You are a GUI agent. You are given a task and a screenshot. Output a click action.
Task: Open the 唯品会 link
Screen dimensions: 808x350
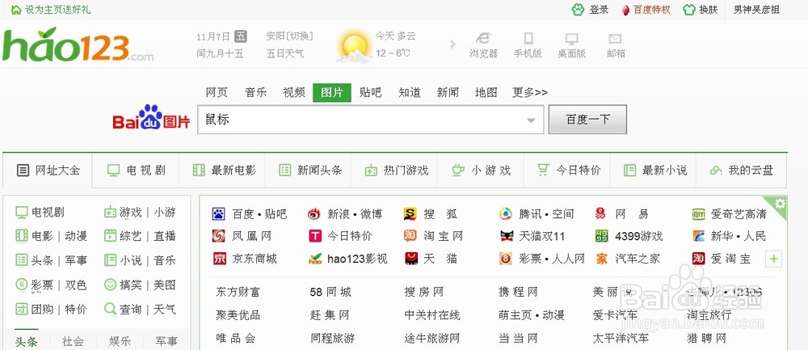235,339
